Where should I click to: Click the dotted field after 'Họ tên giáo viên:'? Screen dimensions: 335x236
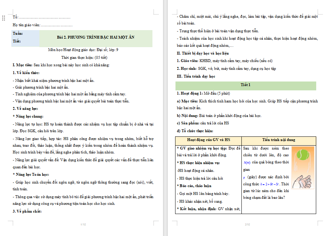(57, 25)
